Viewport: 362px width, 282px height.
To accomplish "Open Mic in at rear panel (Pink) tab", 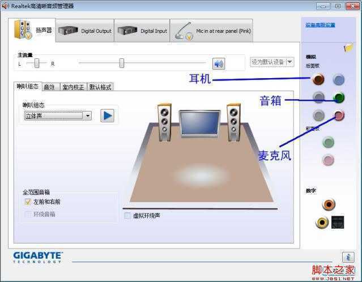I will 211,31.
